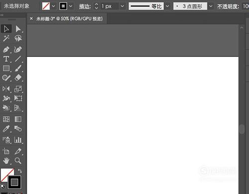Select the Zoom magnifier tool
This screenshot has height=194, width=249.
pos(18,161)
